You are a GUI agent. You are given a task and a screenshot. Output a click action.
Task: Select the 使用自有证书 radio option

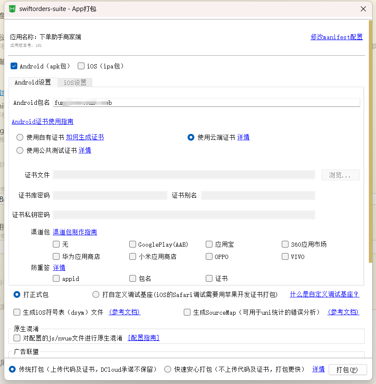coord(19,137)
